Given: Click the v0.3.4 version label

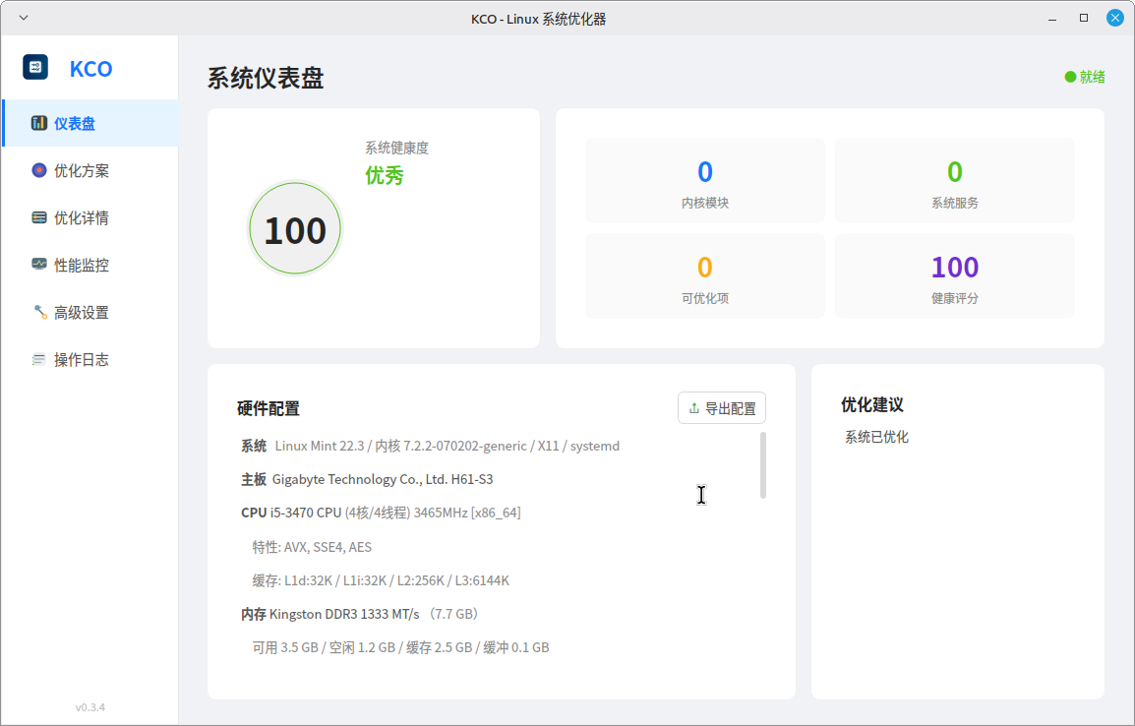Looking at the screenshot, I should pos(90,707).
